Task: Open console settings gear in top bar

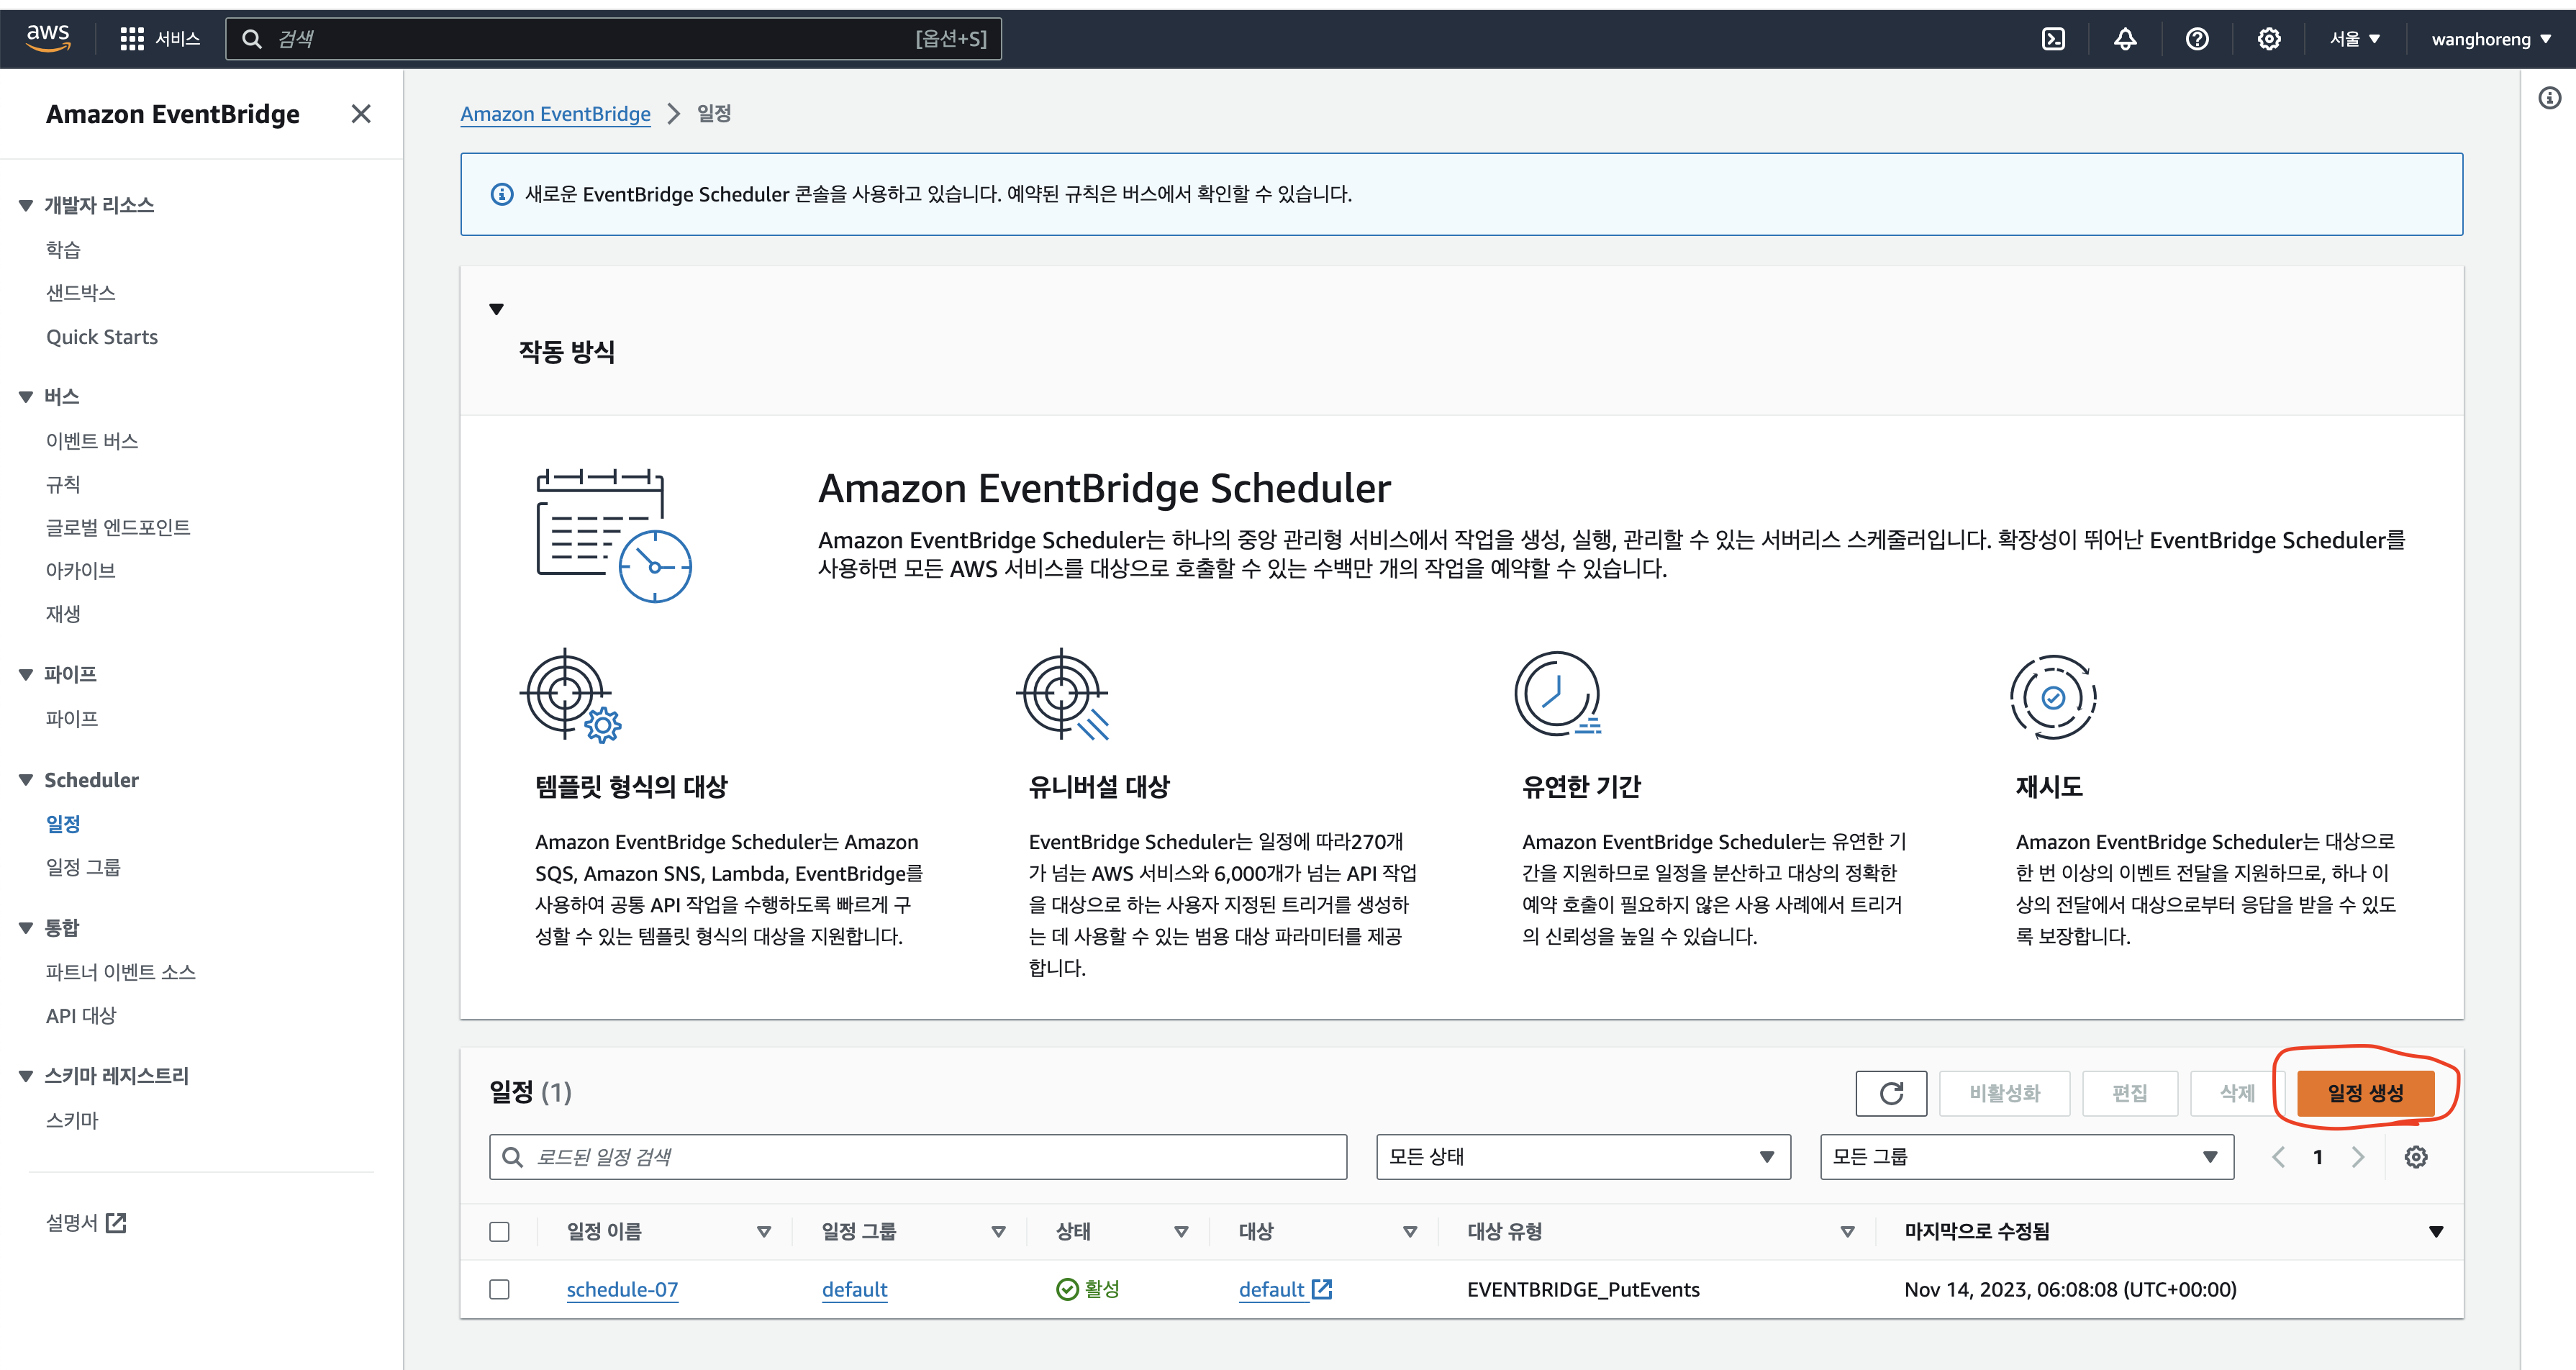Action: pos(2269,39)
